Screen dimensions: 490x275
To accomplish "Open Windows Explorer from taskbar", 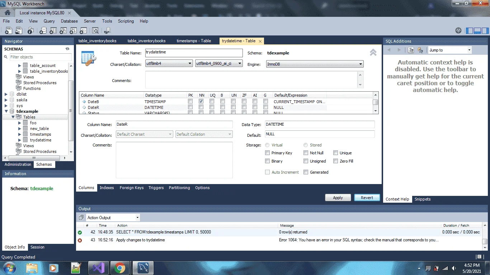I will (32, 268).
